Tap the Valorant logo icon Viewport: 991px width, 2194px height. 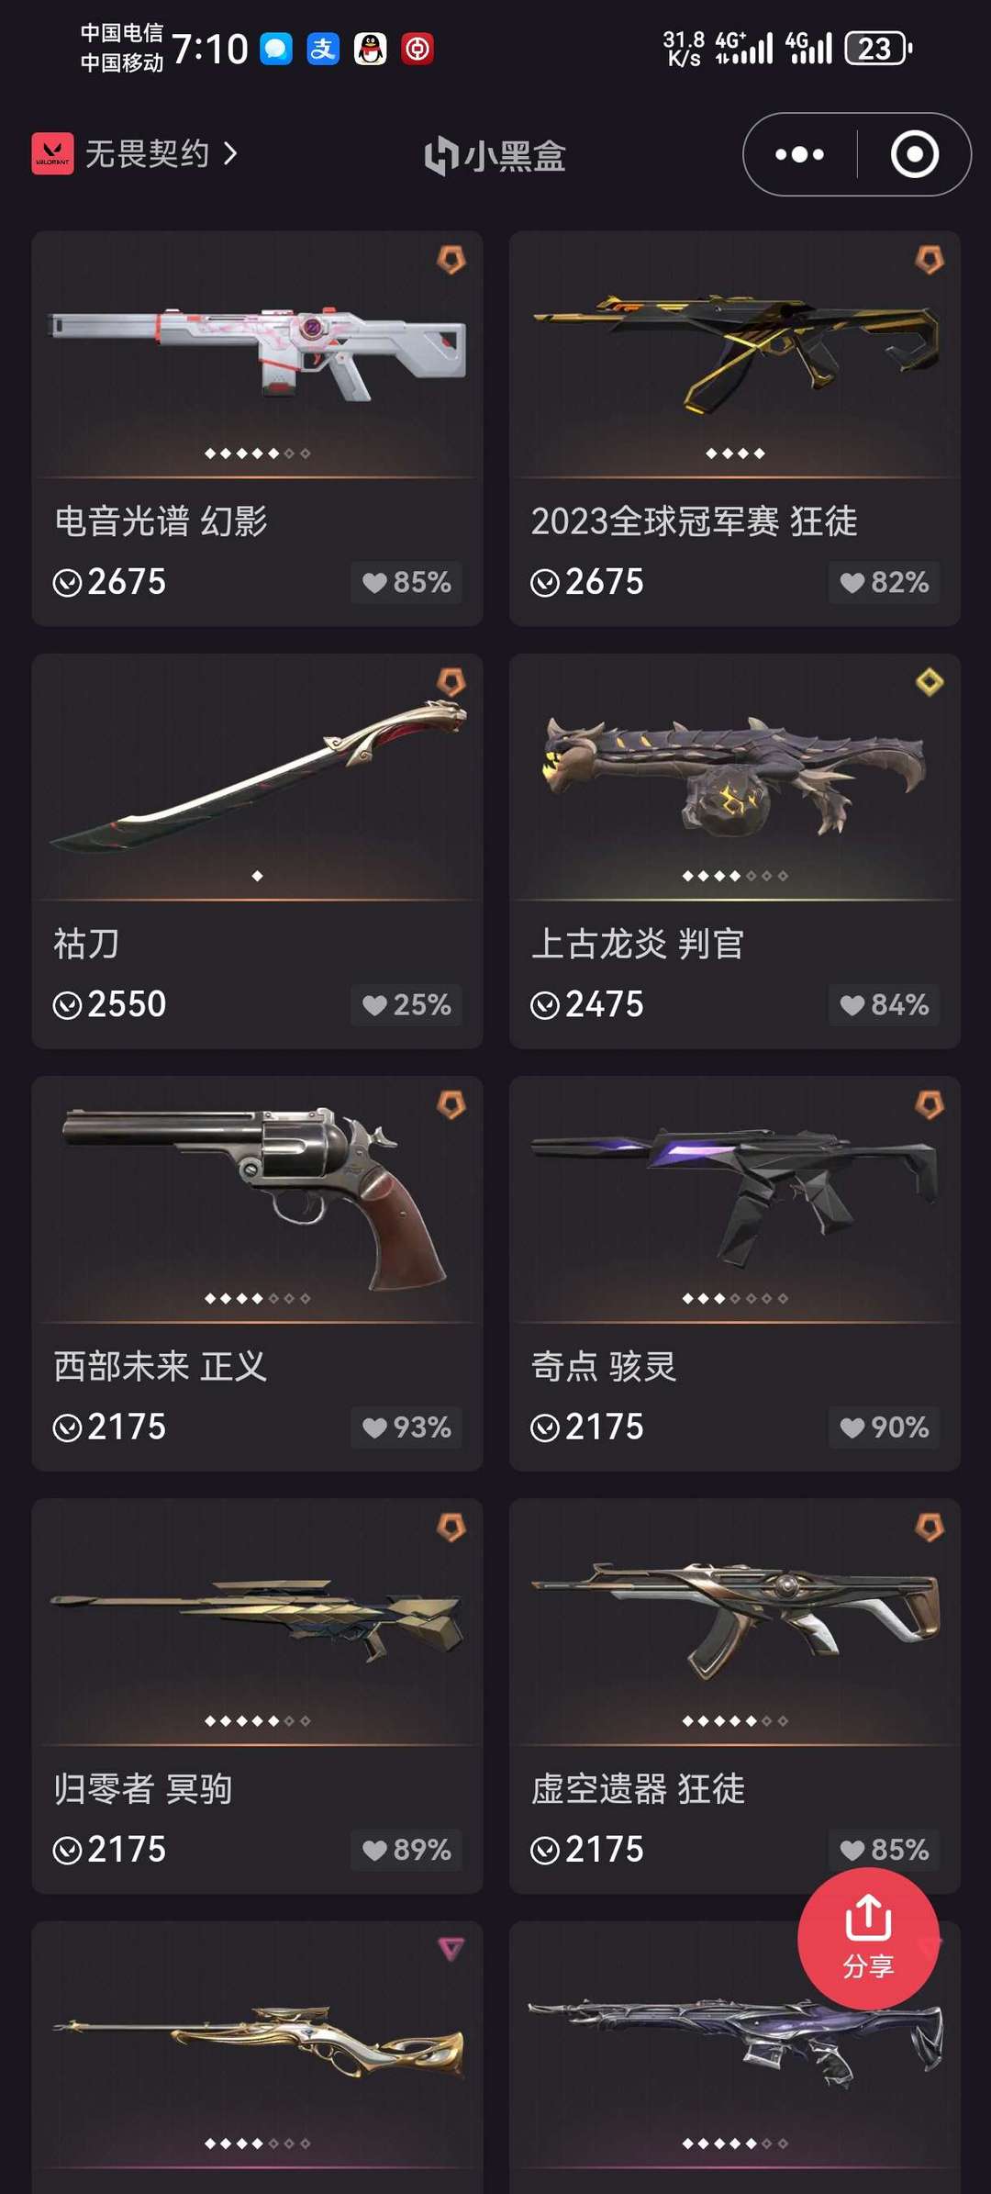tap(52, 153)
